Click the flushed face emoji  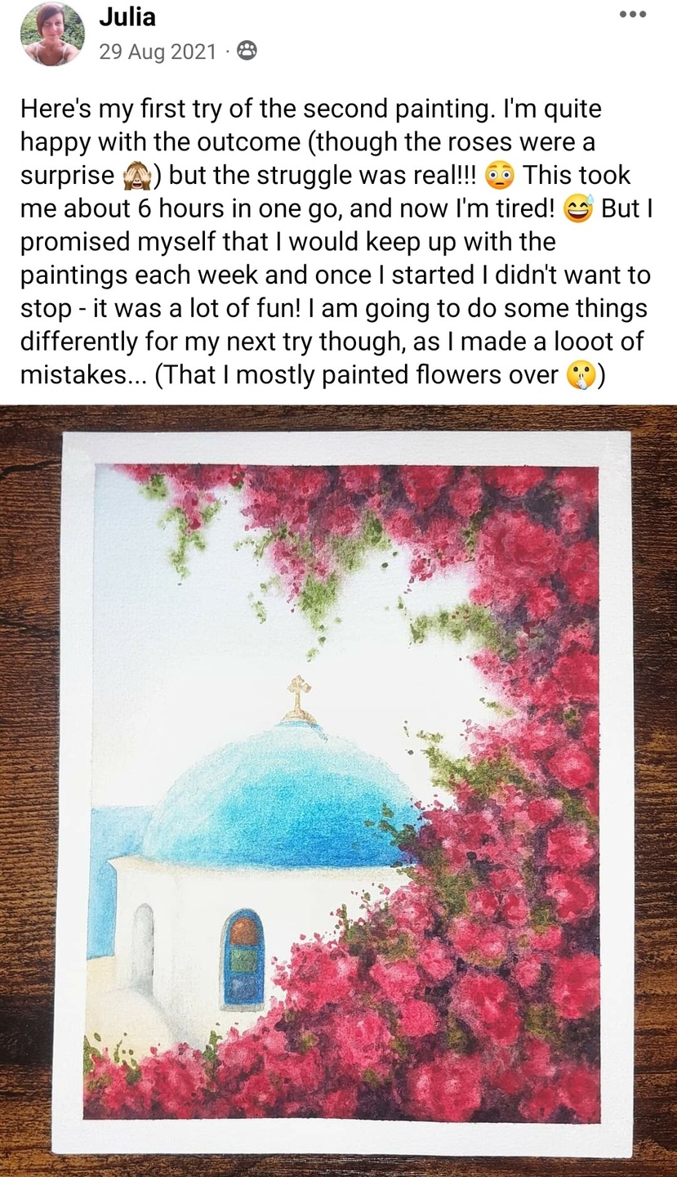(498, 177)
